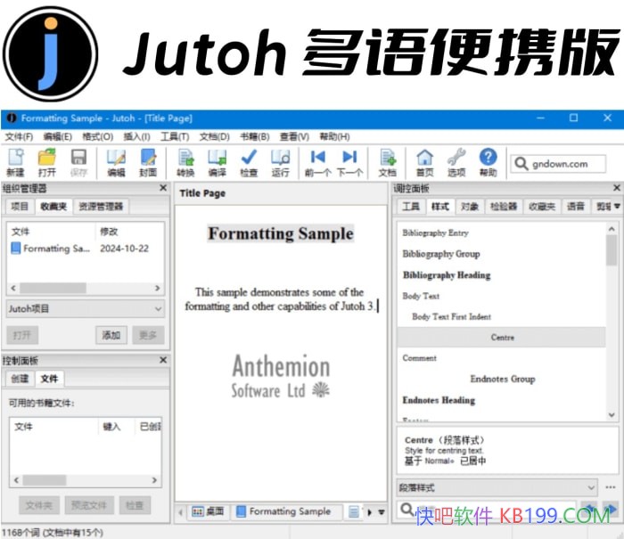Switch to the 工具 tab in 调控面板
624x539 pixels.
pyautogui.click(x=411, y=207)
